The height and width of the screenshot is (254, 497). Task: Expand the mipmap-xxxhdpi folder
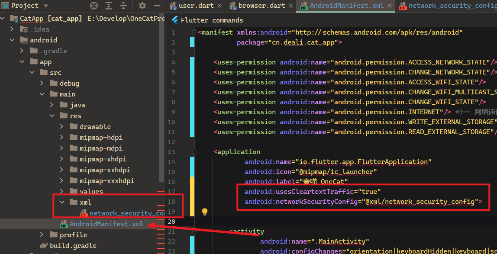point(62,181)
